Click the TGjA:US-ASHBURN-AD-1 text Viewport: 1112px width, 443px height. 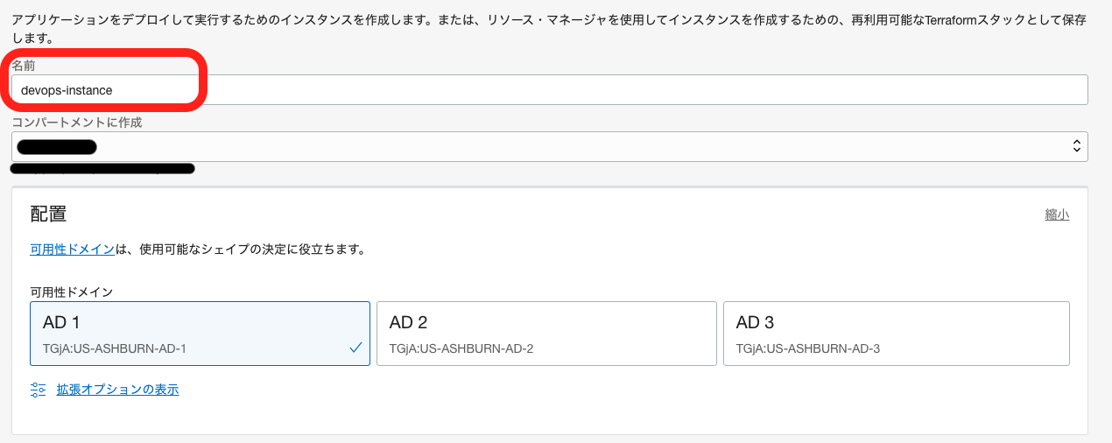pyautogui.click(x=115, y=348)
